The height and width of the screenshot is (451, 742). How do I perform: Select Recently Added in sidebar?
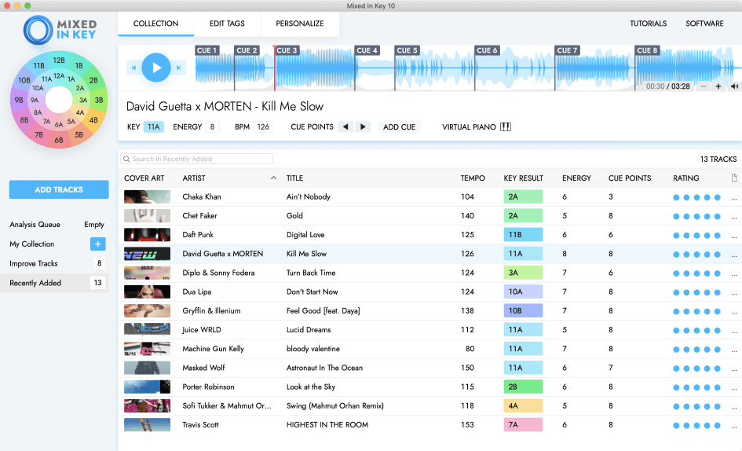pos(54,283)
